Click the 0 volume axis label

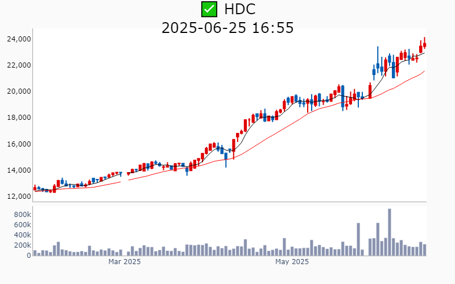pyautogui.click(x=29, y=256)
